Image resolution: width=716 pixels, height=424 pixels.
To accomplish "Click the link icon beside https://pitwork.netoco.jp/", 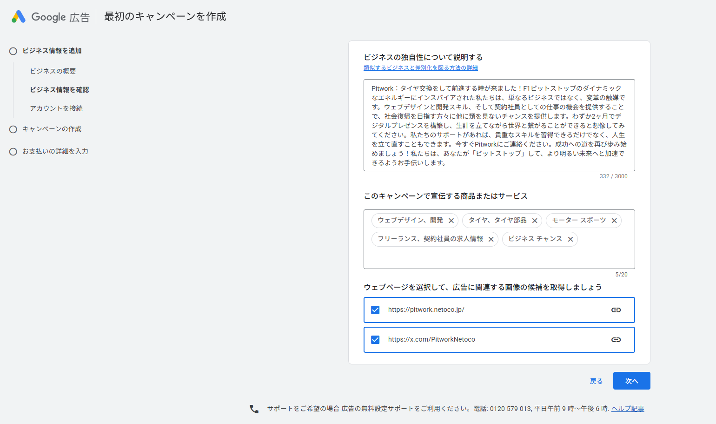I will pos(616,310).
